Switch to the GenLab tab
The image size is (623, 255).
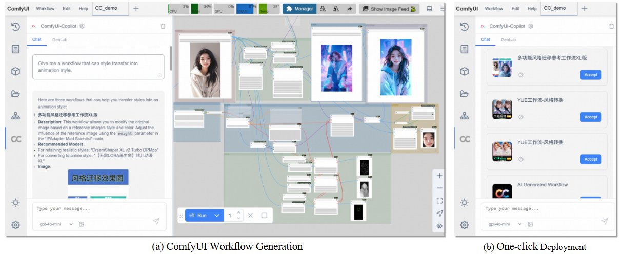[x=58, y=39]
